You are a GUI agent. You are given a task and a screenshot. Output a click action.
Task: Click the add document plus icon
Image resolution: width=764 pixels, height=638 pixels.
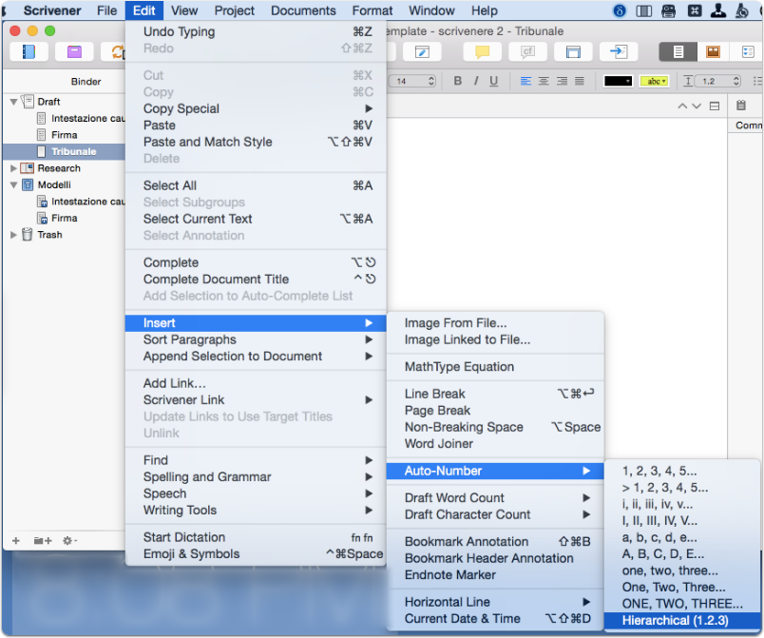tap(16, 540)
